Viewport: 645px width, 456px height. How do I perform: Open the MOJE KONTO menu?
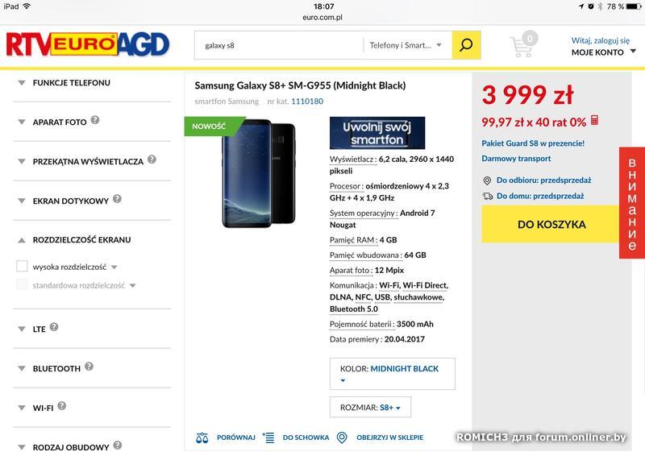[603, 52]
